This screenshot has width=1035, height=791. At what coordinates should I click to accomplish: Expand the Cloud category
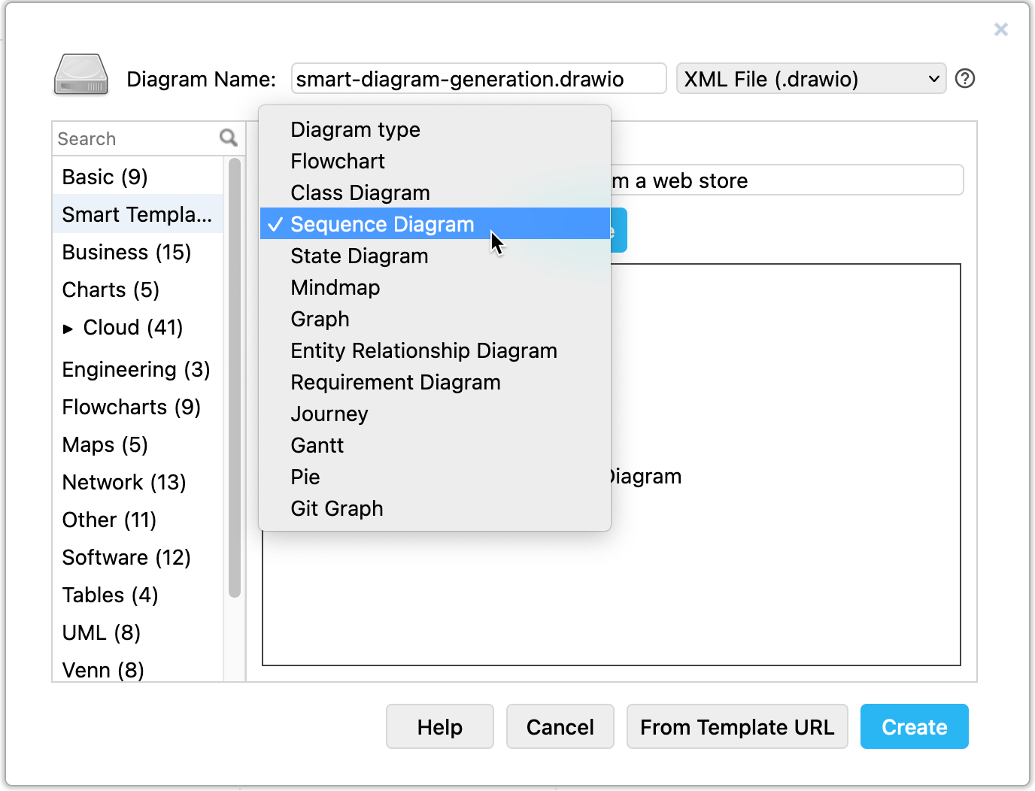click(x=70, y=327)
